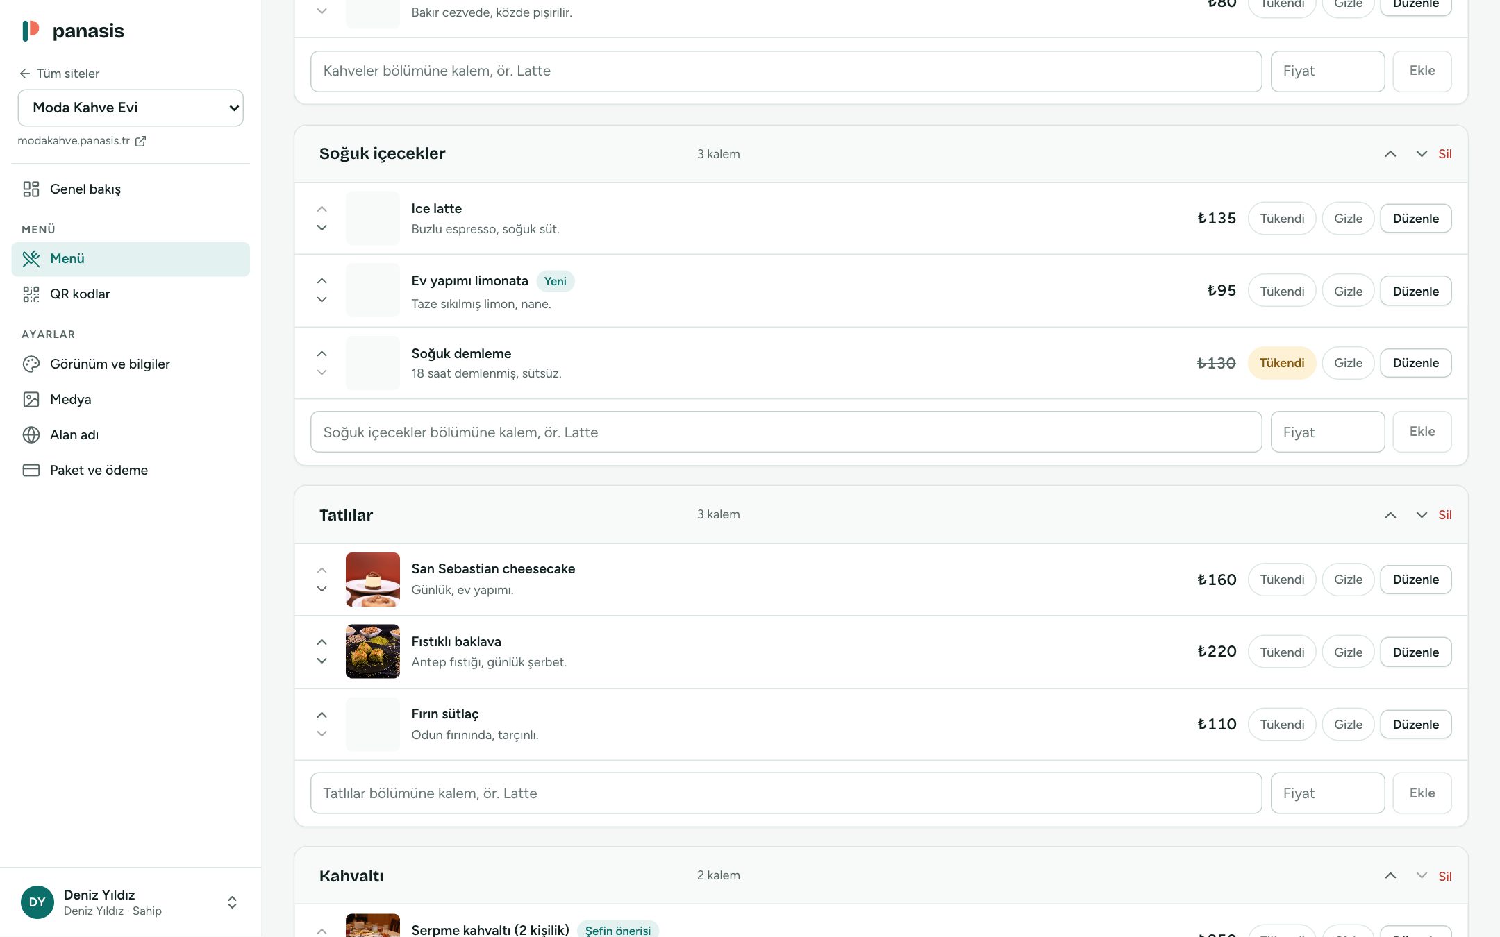Focus the Kahveler bölümüne kalem input

785,71
